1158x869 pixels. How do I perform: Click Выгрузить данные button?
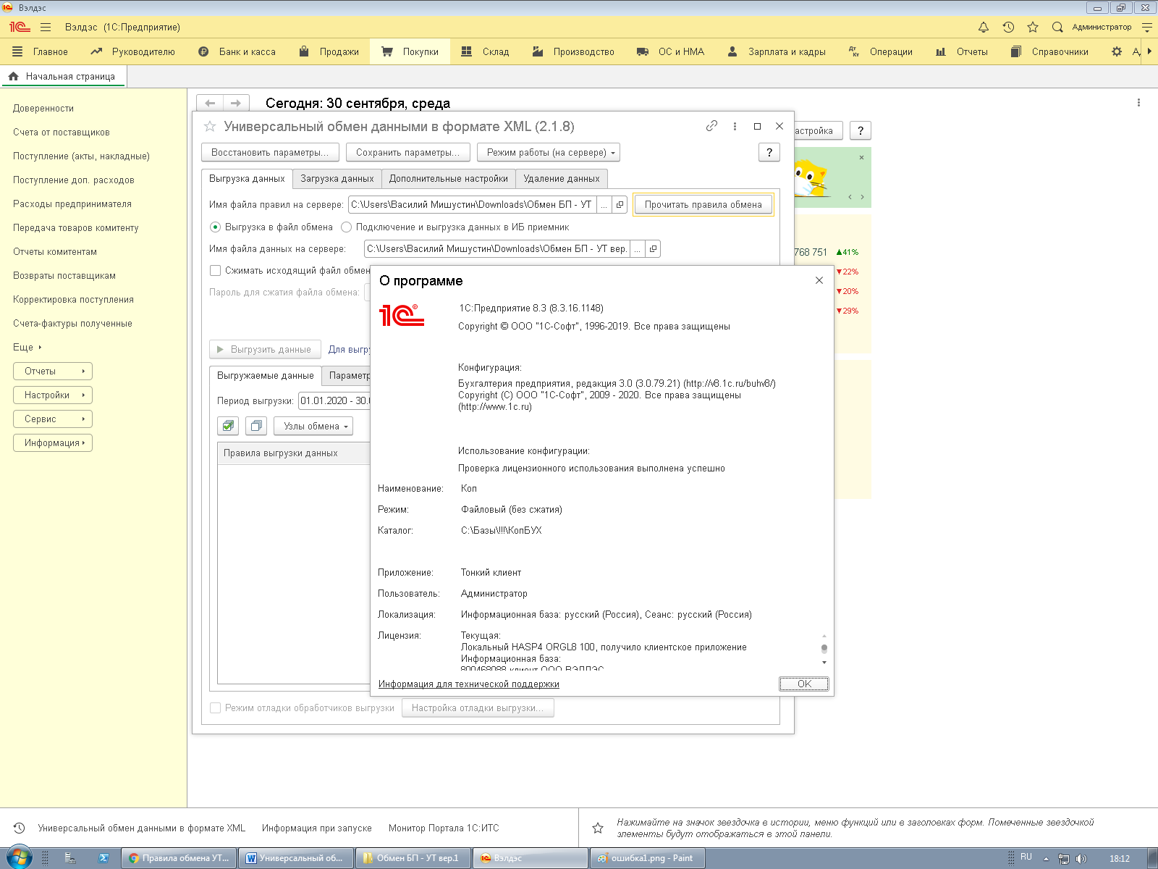[264, 349]
